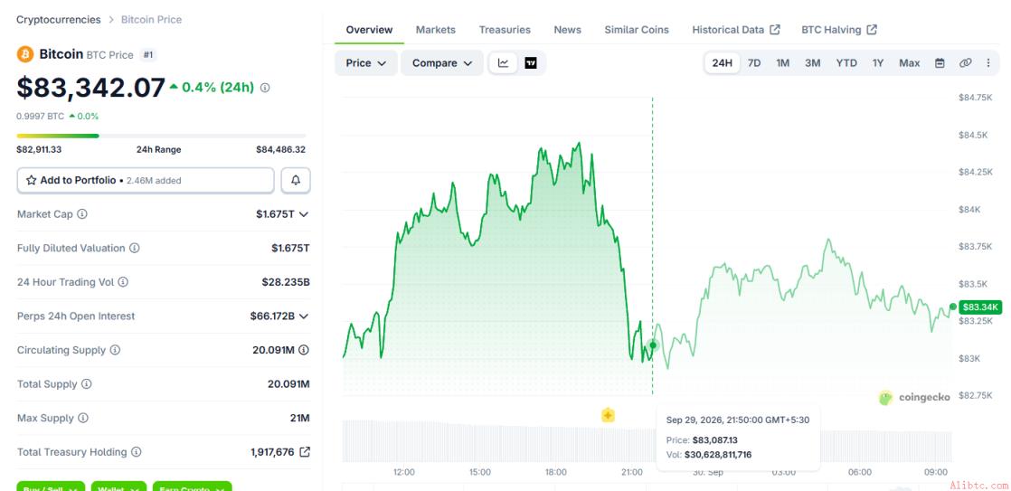Viewport: 1011px width, 491px height.
Task: Copy chart link icon
Action: pos(965,63)
